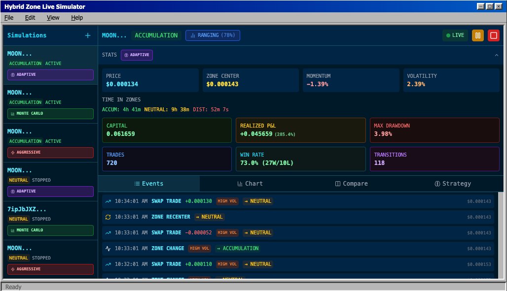Click the Chart tab bar-chart icon

tap(240, 184)
